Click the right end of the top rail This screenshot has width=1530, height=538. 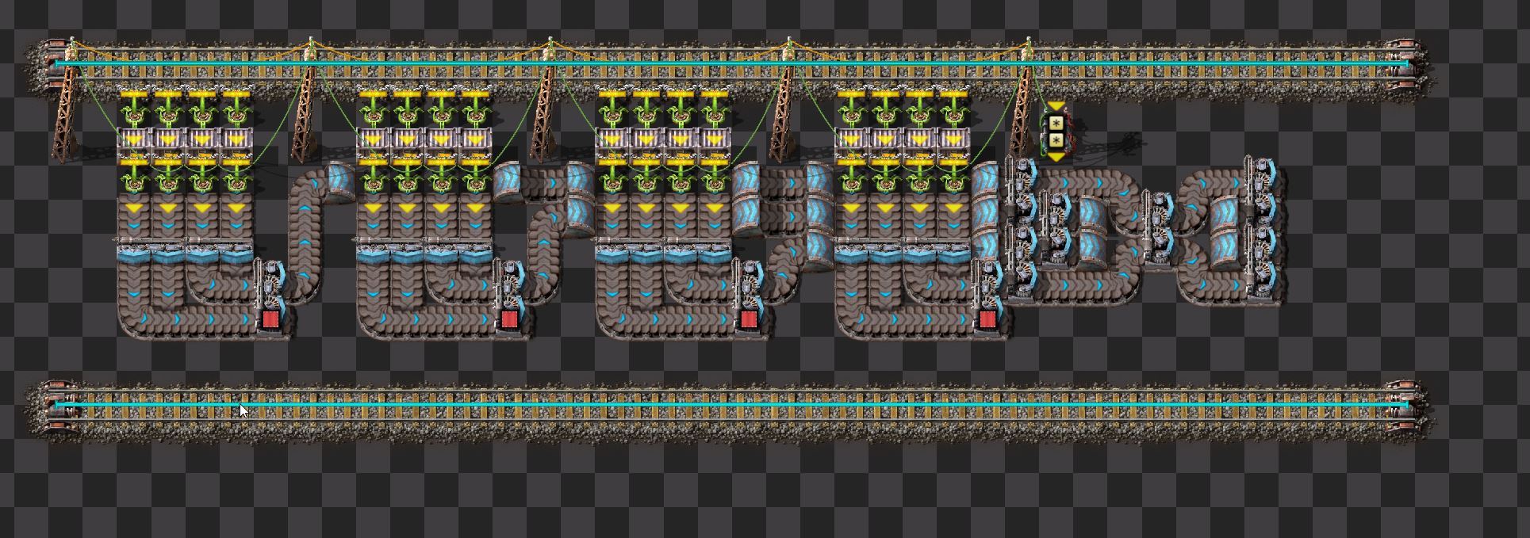pos(1405,63)
